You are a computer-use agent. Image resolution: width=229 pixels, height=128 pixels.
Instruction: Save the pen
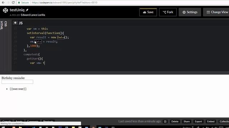(x=148, y=12)
